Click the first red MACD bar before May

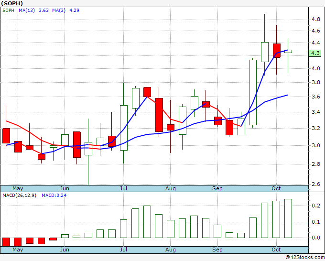pyautogui.click(x=6, y=242)
